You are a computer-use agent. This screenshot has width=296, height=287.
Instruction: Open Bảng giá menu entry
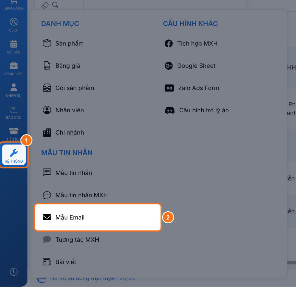tap(68, 66)
